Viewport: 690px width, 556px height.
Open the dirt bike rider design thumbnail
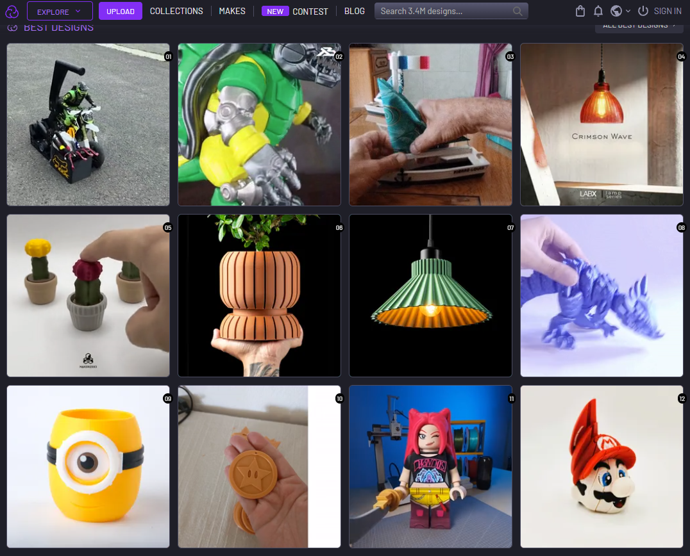88,124
